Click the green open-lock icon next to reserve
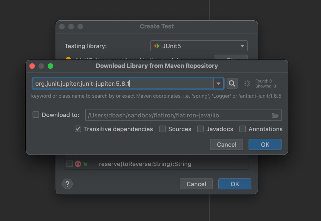 [x=85, y=164]
